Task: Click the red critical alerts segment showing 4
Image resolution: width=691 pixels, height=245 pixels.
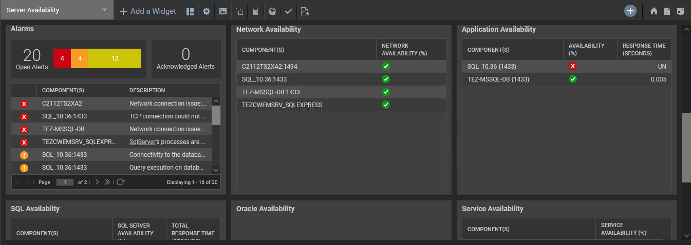Action: 62,58
